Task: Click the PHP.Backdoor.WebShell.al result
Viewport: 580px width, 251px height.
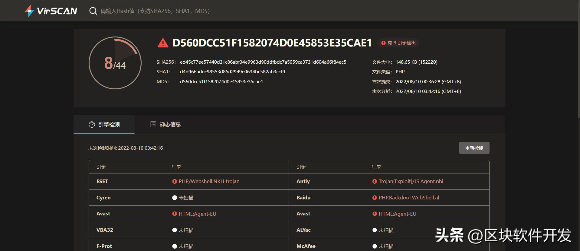Action: click(x=409, y=198)
